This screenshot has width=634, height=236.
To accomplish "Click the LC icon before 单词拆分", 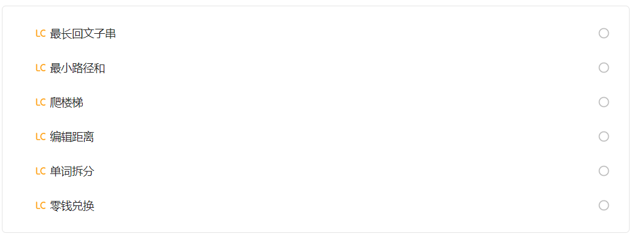I will tap(40, 171).
